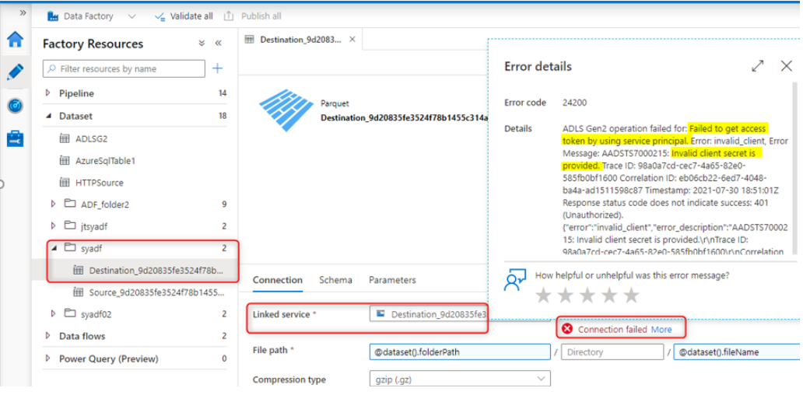Expand the Pipeline section
The height and width of the screenshot is (395, 803).
[x=48, y=93]
